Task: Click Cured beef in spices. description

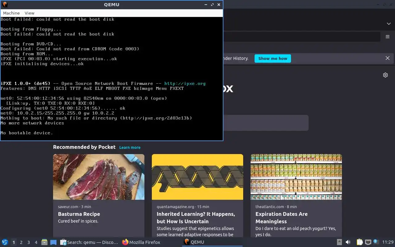Action: coord(78,221)
